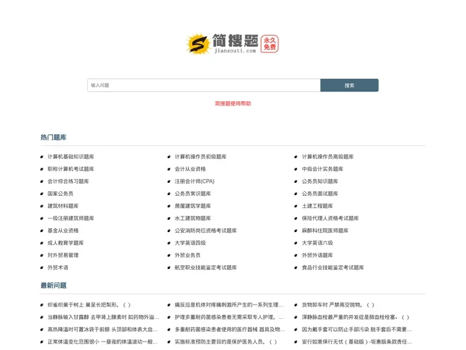466x350 pixels.
Task: Open 外贸外语题库
Action: coord(317,255)
